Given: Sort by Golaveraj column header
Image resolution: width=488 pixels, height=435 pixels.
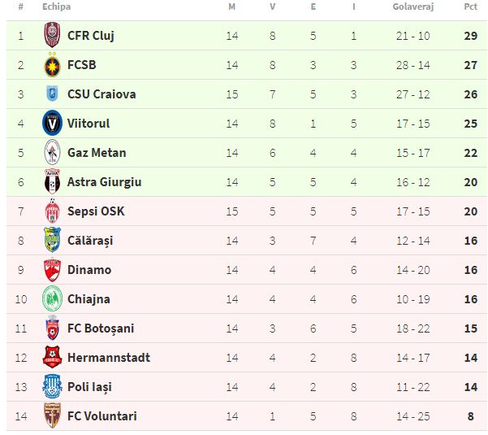Looking at the screenshot, I should (413, 7).
